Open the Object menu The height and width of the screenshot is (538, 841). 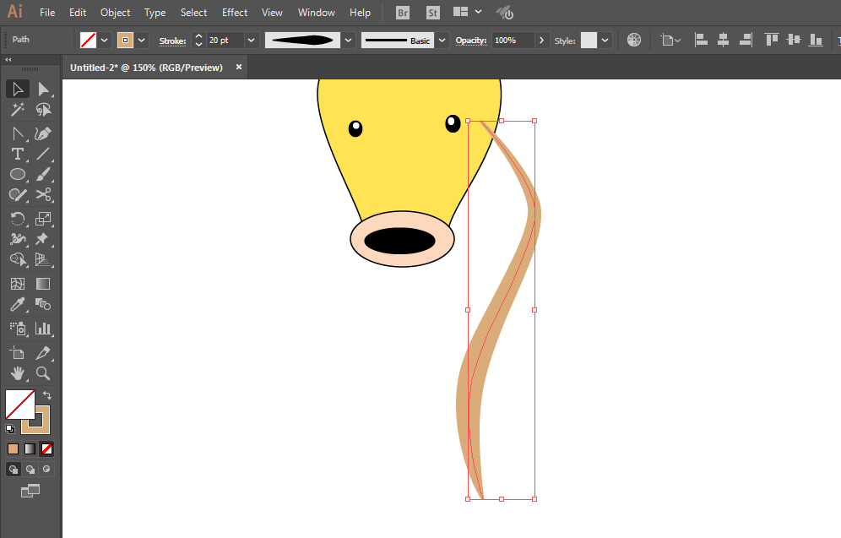[115, 13]
